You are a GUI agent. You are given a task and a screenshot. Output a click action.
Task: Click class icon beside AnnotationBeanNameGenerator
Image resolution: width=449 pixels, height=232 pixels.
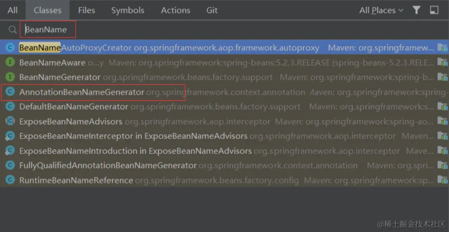(x=10, y=92)
